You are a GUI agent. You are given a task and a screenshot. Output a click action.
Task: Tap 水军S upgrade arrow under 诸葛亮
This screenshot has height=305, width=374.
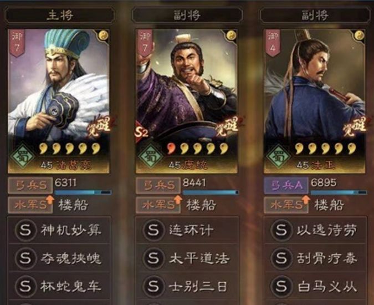[x=50, y=200]
